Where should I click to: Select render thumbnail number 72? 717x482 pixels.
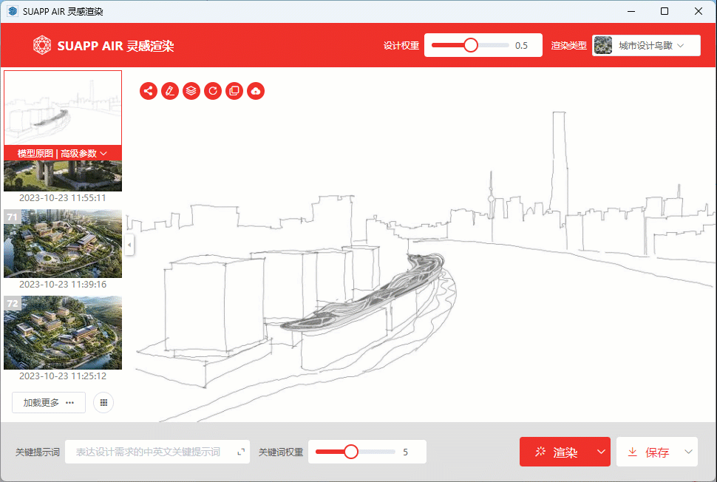(x=63, y=333)
